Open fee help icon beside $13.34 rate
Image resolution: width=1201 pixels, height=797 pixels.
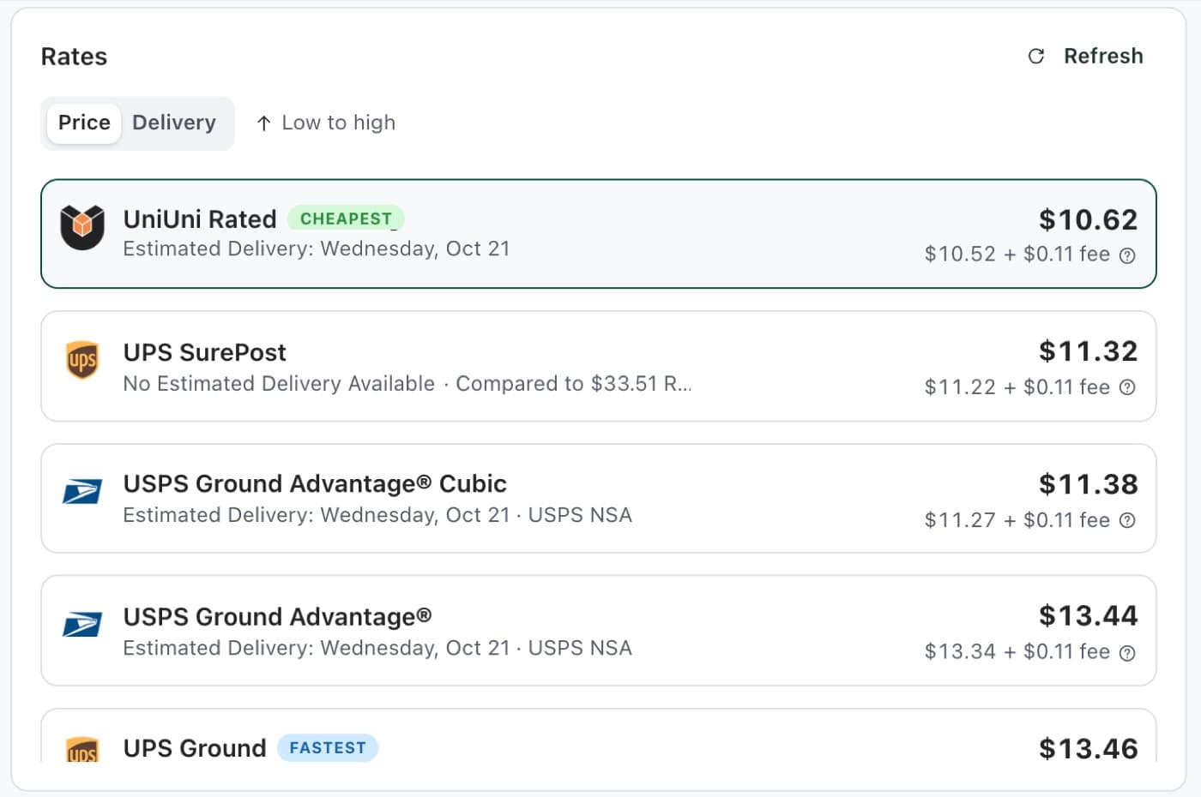[1128, 653]
